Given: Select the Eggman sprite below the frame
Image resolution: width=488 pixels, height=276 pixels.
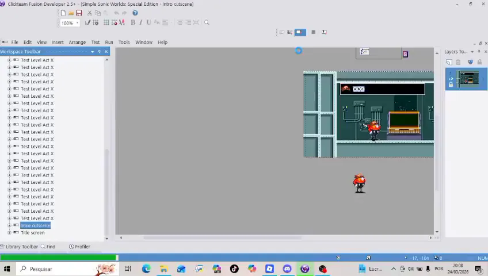Looking at the screenshot, I should 360,183.
